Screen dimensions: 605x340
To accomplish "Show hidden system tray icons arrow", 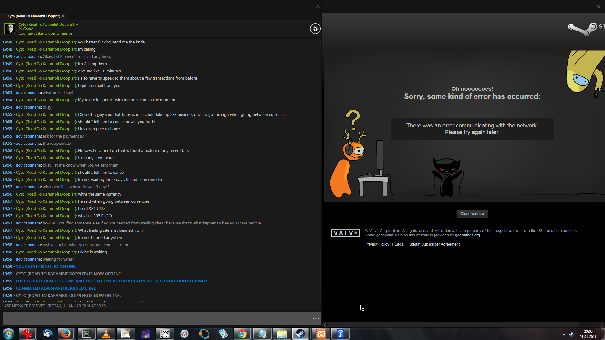I will 564,334.
